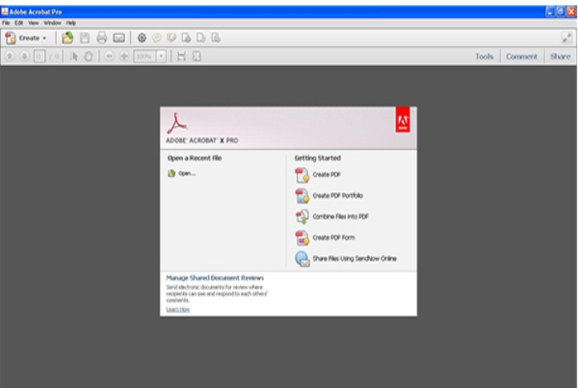
Task: Click the Create PDF link
Action: [326, 175]
